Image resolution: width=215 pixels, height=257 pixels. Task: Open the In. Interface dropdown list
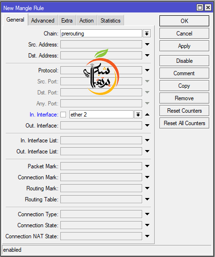tap(138, 115)
